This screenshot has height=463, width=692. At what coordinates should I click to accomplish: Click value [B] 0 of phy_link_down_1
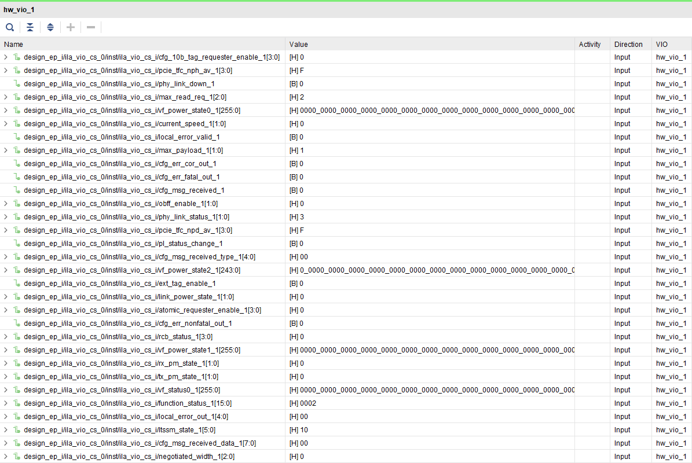tap(296, 84)
